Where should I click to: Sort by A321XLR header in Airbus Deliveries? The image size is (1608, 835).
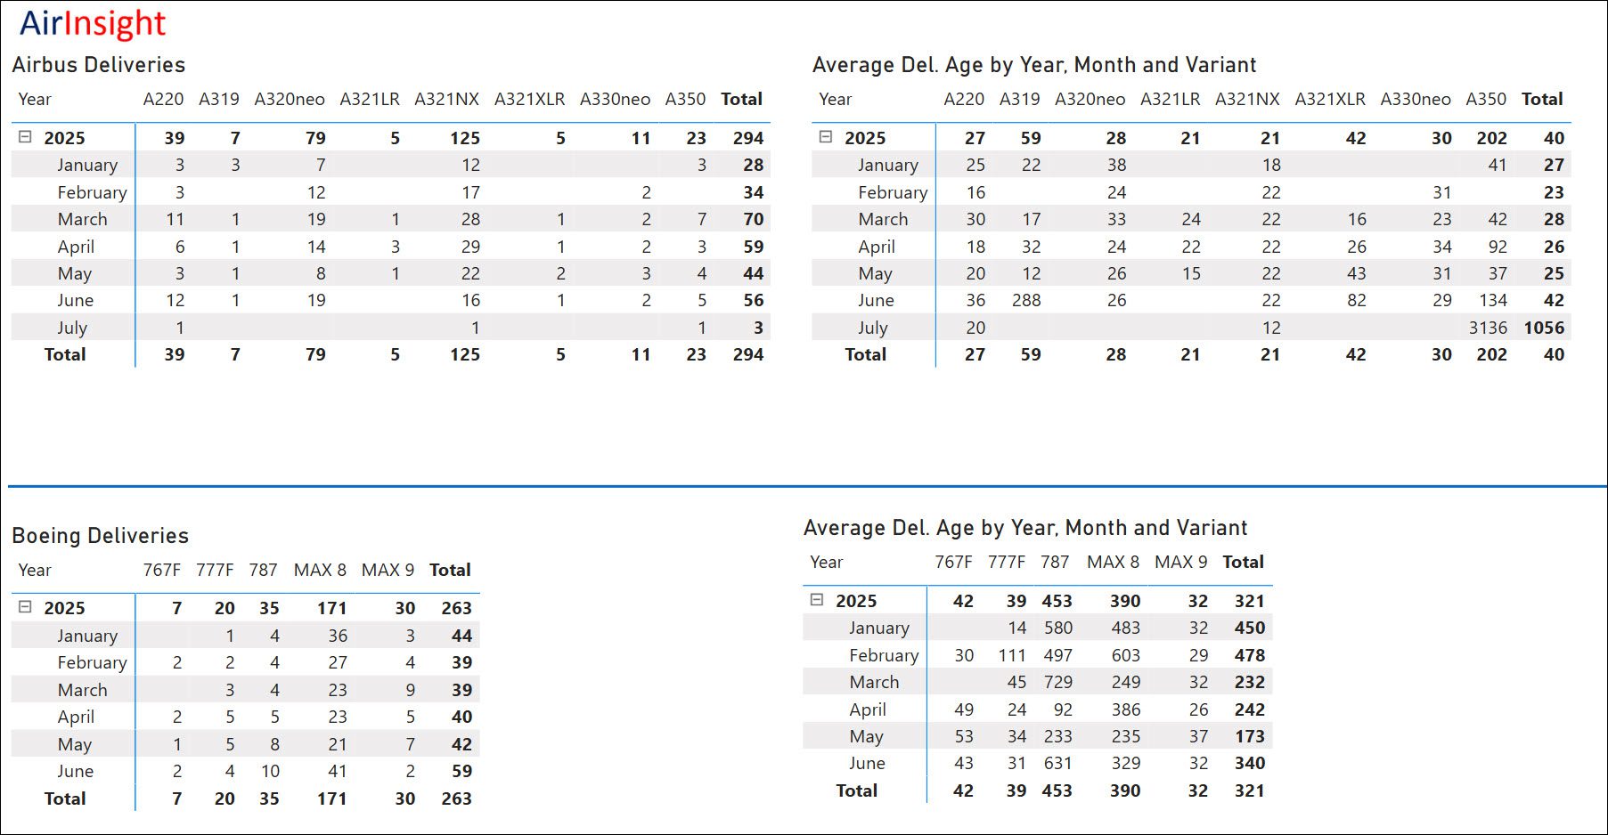pos(529,99)
